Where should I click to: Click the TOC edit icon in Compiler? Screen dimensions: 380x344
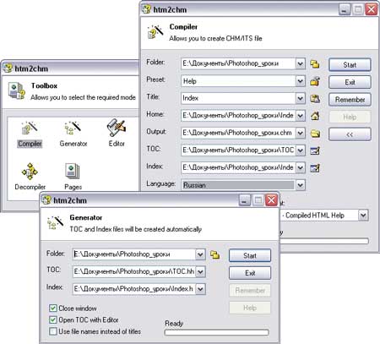(x=315, y=150)
